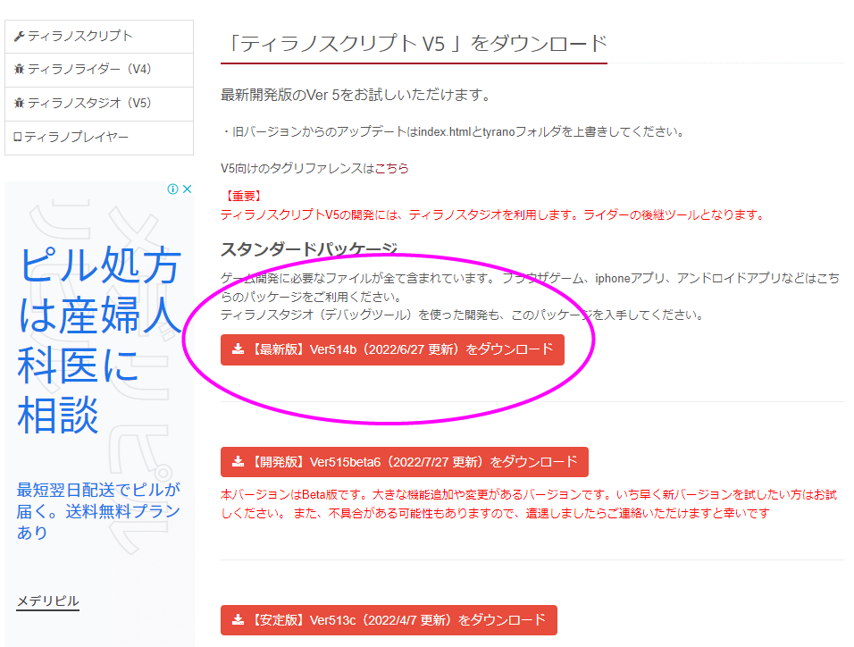The image size is (854, 647).
Task: Open the ティラノライダー（V4）sidebar item
Action: [x=99, y=70]
